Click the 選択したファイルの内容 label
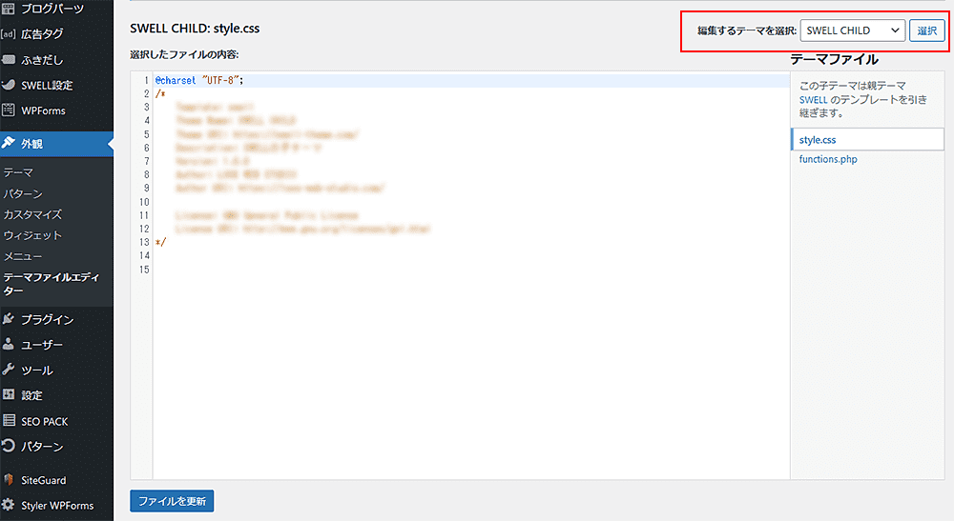The height and width of the screenshot is (521, 954). pos(184,54)
